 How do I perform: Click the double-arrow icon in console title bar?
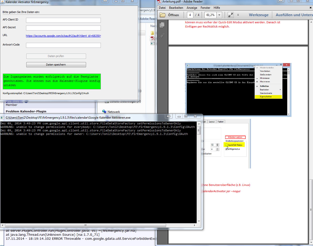(x=169, y=116)
